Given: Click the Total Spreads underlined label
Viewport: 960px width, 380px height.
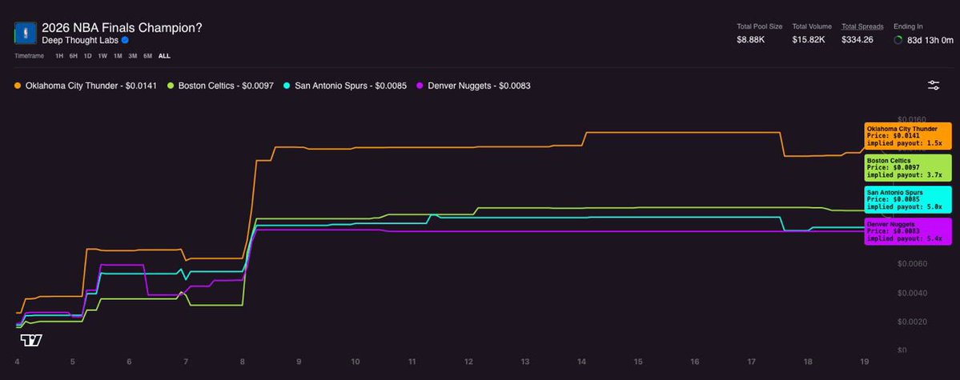Looking at the screenshot, I should tap(862, 27).
